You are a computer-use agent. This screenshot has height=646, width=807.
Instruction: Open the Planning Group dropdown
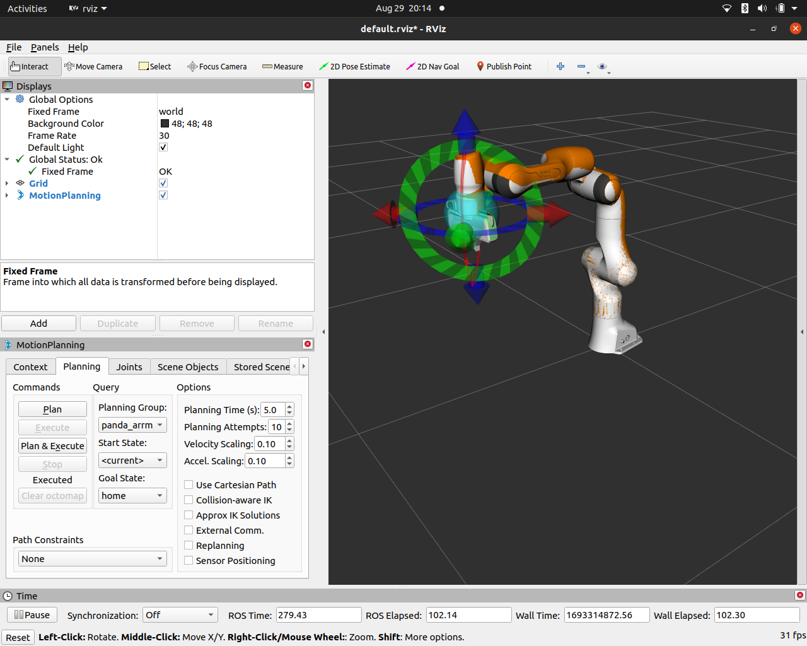click(132, 425)
